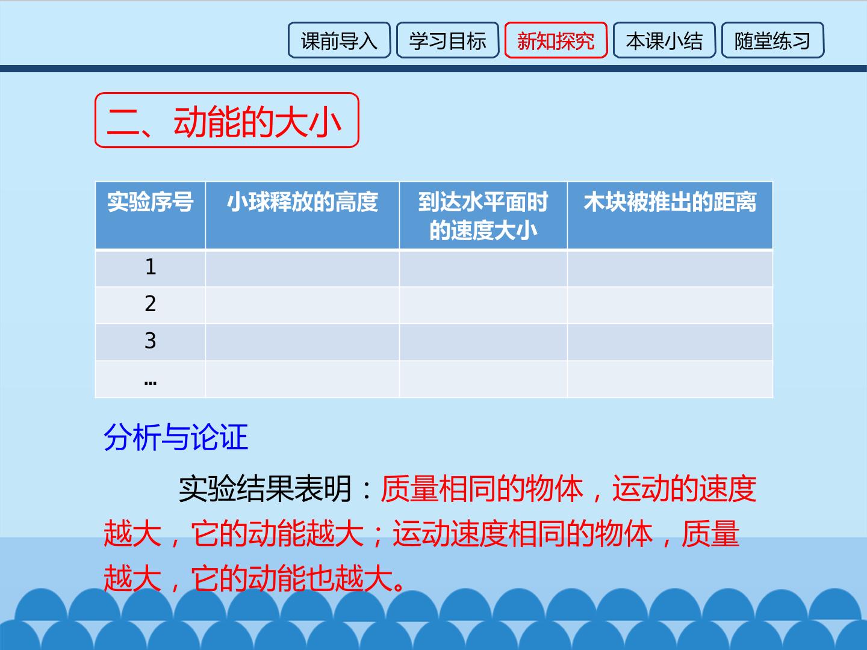Image resolution: width=867 pixels, height=650 pixels.
Task: Select empty speed cell in row 2
Action: tap(483, 305)
